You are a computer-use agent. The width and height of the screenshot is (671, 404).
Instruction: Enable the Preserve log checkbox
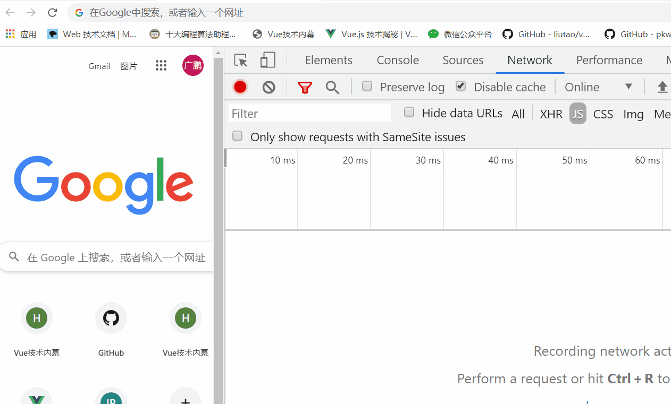tap(367, 86)
